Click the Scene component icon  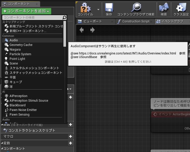pyautogui.click(x=6, y=63)
